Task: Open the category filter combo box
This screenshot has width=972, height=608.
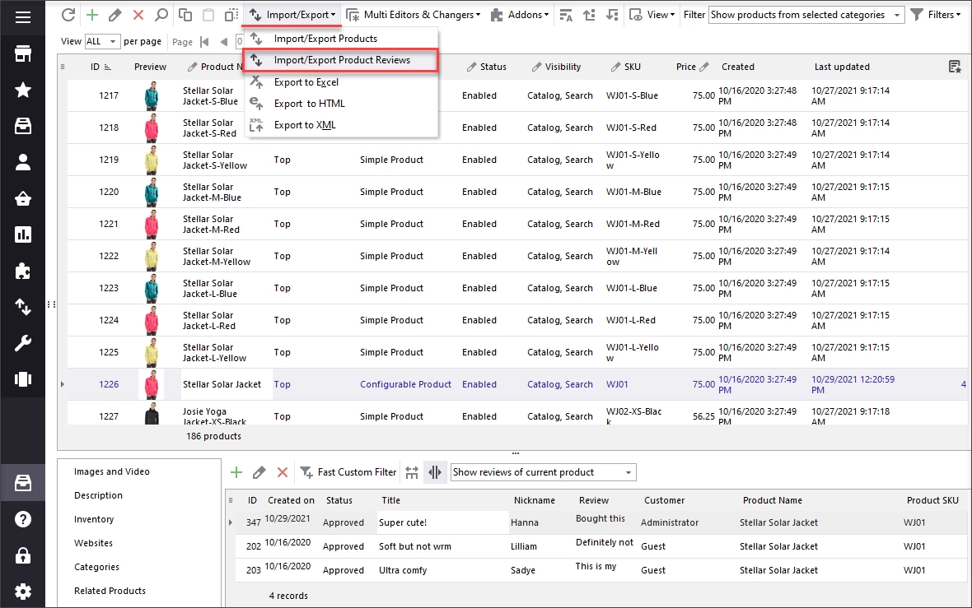Action: (x=806, y=15)
